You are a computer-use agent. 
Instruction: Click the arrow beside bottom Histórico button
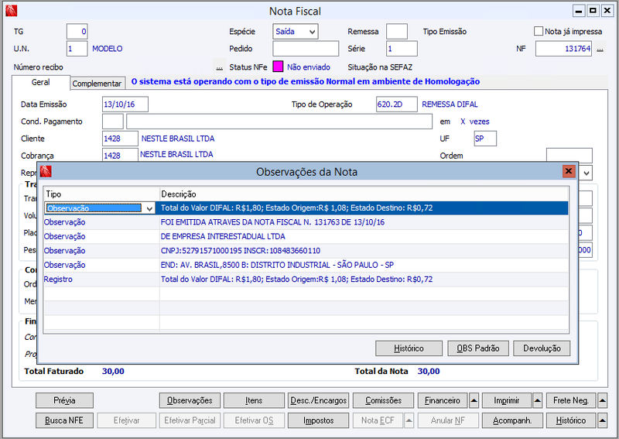click(x=602, y=420)
